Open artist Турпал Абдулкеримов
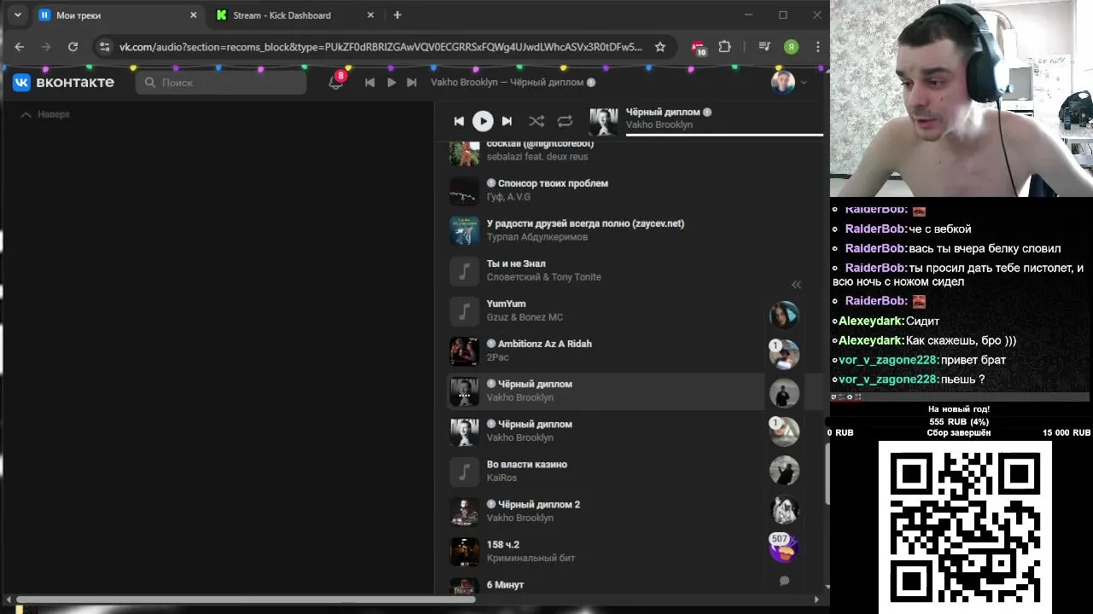1093x614 pixels. [x=537, y=237]
